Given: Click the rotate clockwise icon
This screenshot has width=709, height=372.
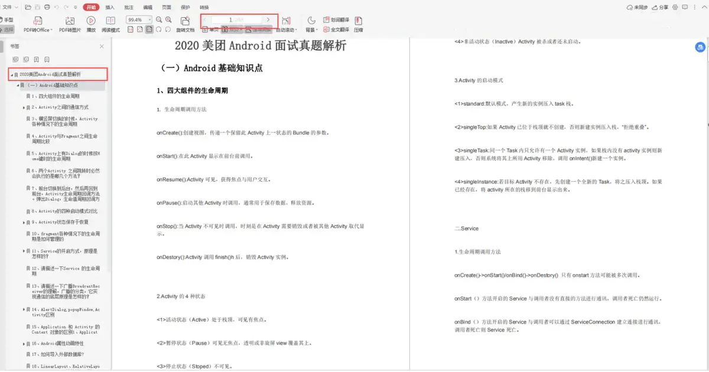Looking at the screenshot, I should [158, 30].
